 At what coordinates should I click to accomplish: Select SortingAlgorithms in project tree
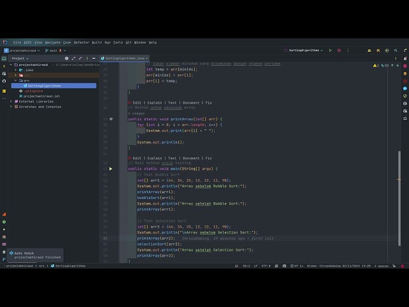point(54,86)
